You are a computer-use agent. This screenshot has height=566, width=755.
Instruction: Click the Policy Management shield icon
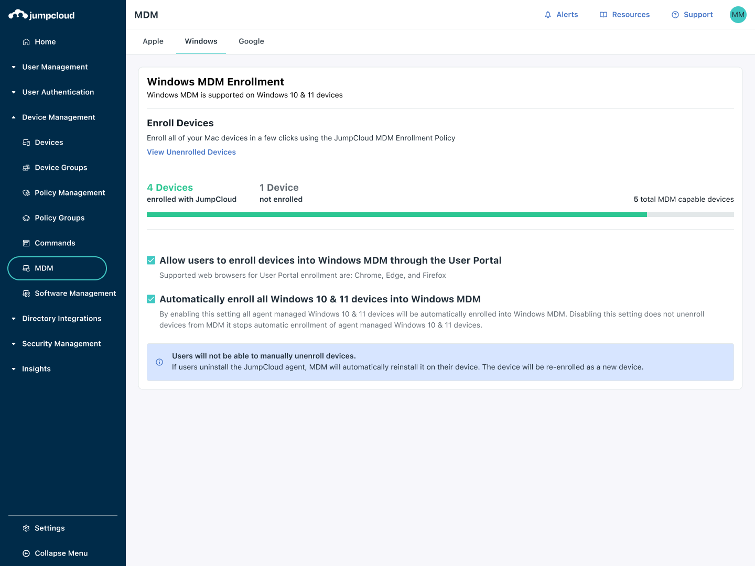26,192
